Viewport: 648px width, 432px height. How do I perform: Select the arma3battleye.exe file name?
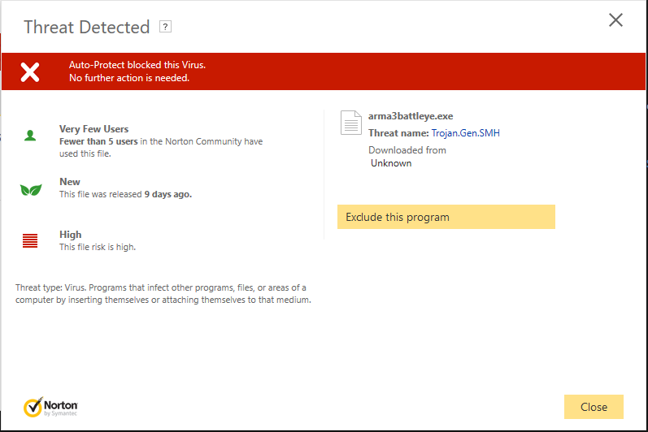pos(411,116)
